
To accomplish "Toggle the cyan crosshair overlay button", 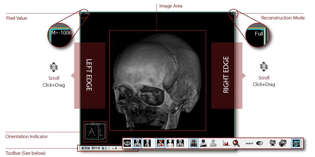I will click(296, 143).
